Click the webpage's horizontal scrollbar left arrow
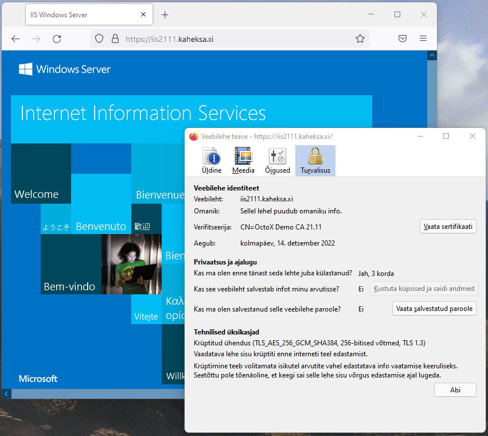Image resolution: width=488 pixels, height=436 pixels. tap(6, 394)
